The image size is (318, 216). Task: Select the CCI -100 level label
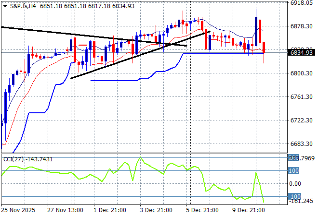pos(295,196)
